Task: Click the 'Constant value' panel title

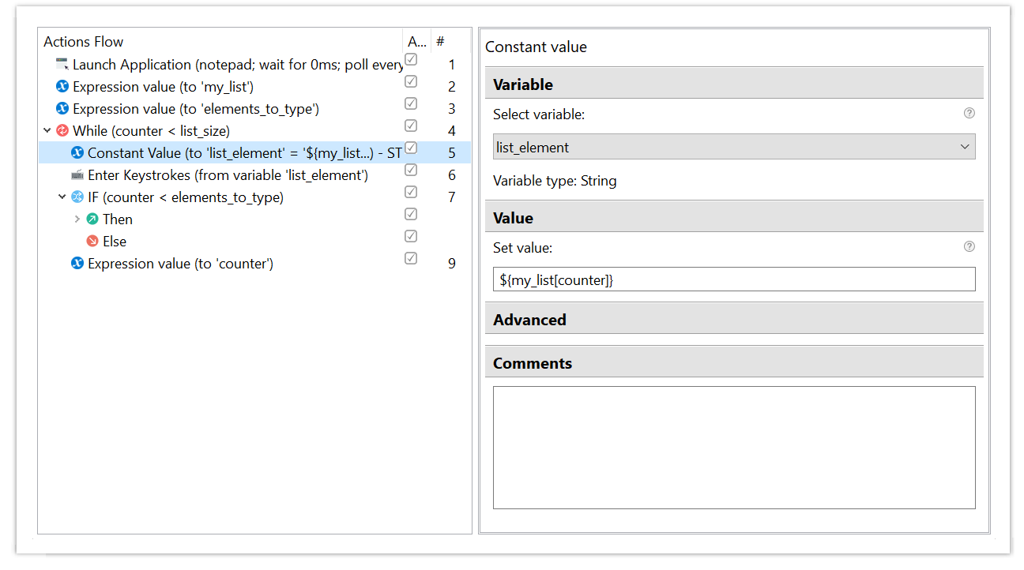Action: pos(536,47)
